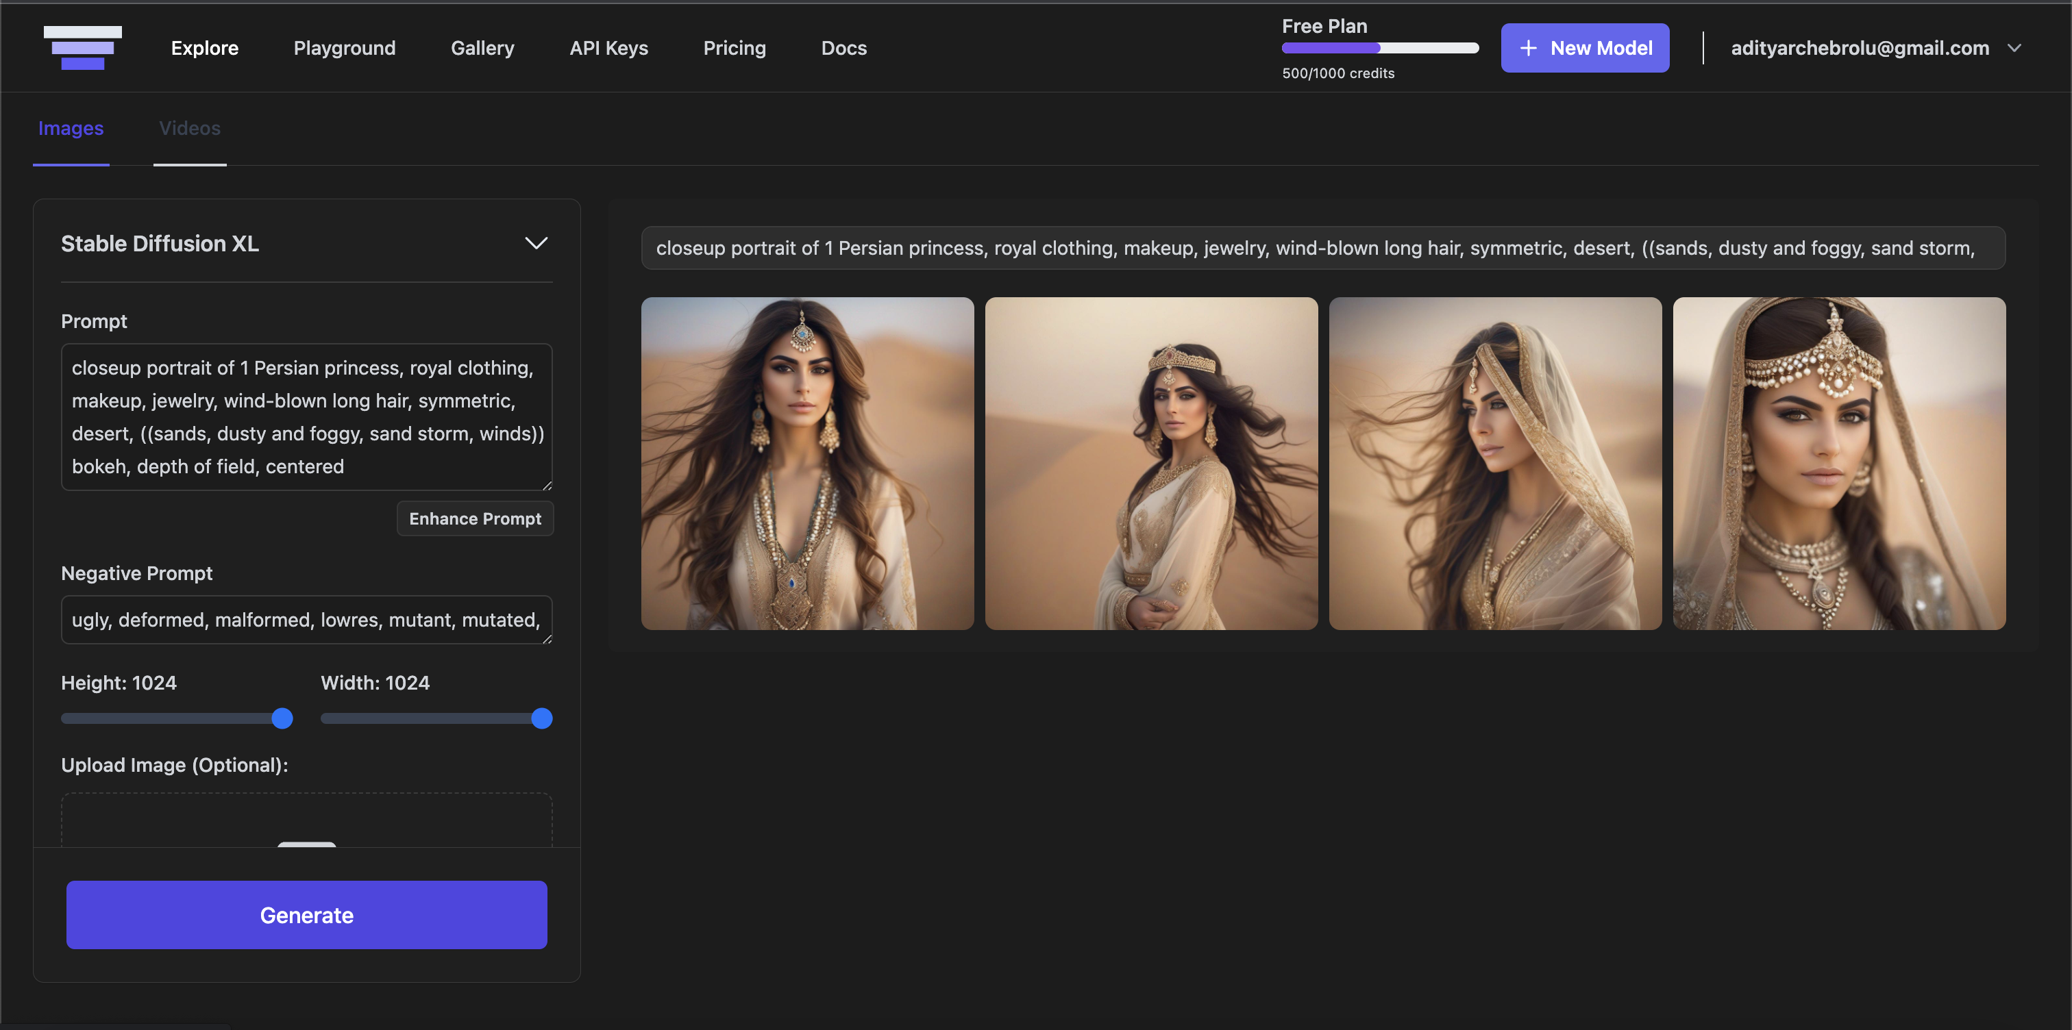Go to the Gallery page
Image resolution: width=2072 pixels, height=1030 pixels.
[482, 48]
